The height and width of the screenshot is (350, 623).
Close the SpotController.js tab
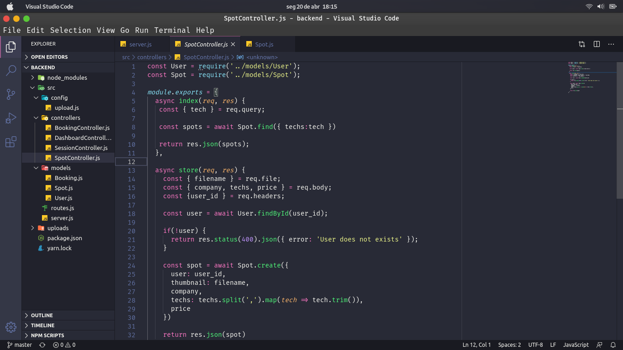pos(233,44)
